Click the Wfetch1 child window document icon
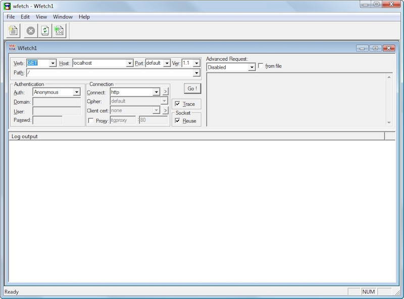 [x=12, y=48]
